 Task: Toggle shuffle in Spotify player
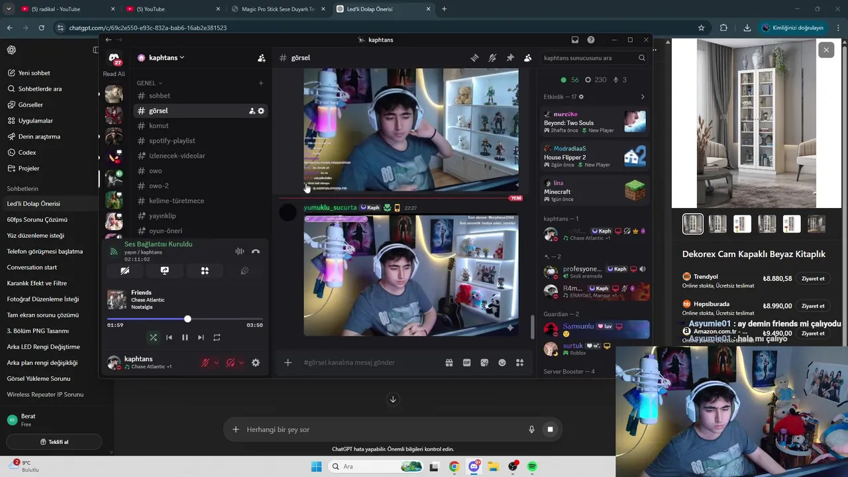coord(153,337)
